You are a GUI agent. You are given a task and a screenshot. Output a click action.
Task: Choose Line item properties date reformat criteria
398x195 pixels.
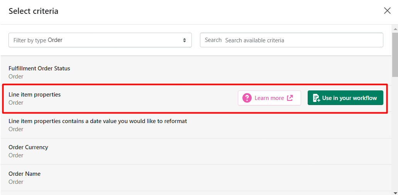pyautogui.click(x=196, y=125)
